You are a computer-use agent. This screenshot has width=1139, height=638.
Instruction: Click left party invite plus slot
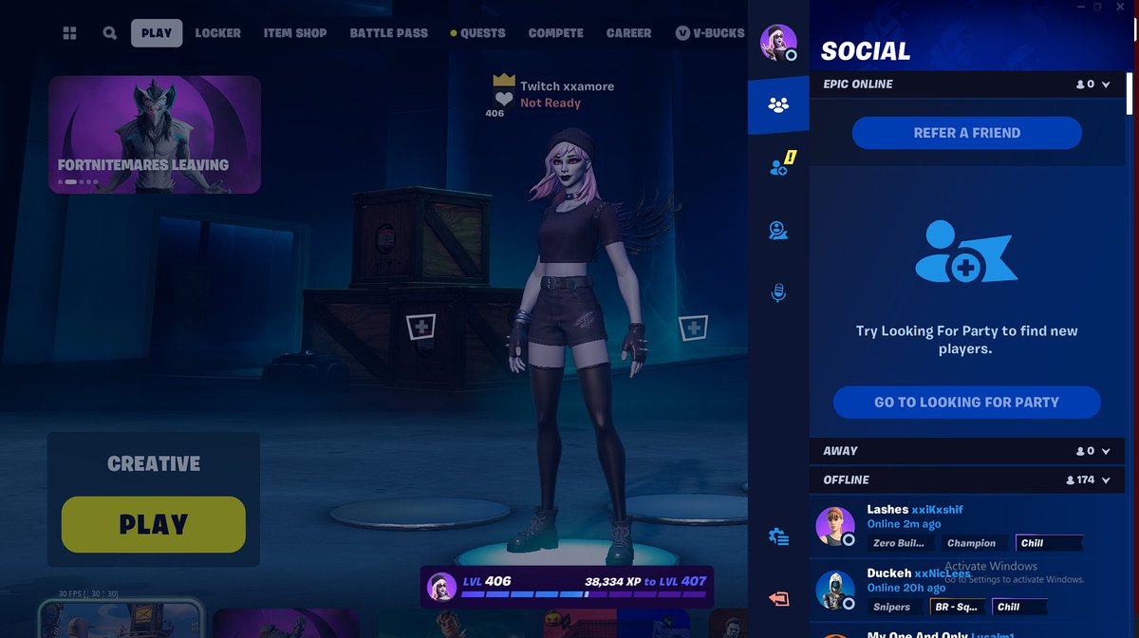(420, 328)
